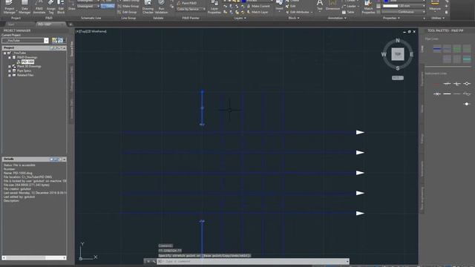475x267 pixels.
Task: Click the Edit Group button
Action: (x=127, y=12)
